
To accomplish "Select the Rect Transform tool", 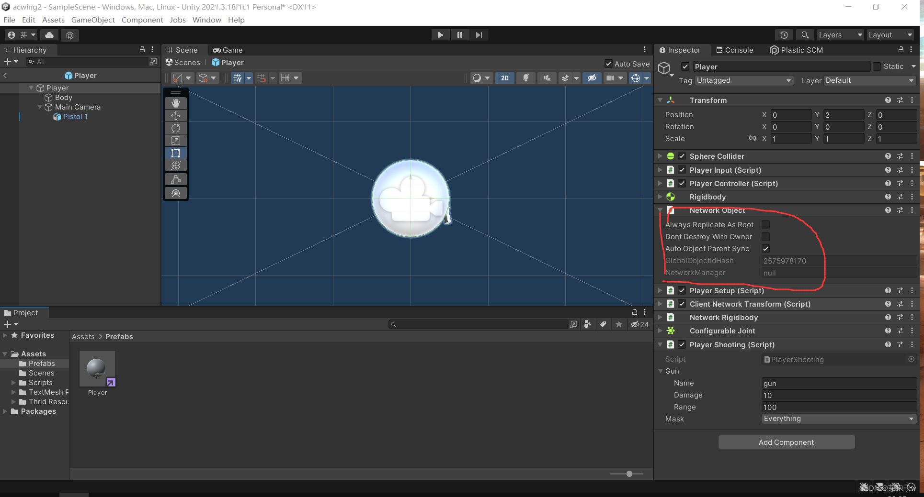I will [x=176, y=153].
